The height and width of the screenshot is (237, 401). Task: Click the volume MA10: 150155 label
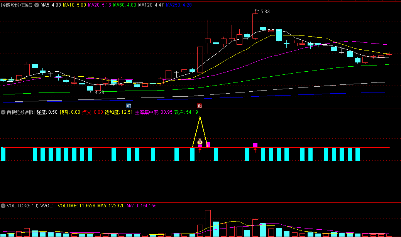[x=141, y=205]
